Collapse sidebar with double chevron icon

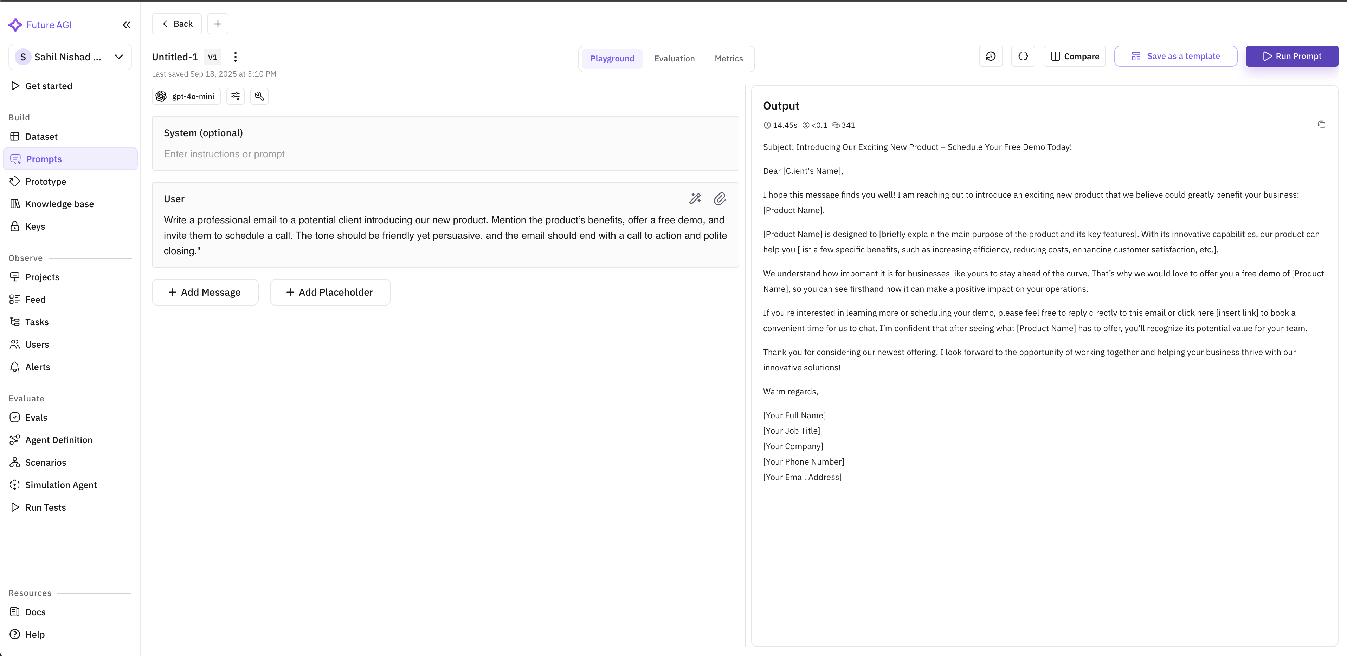point(127,25)
